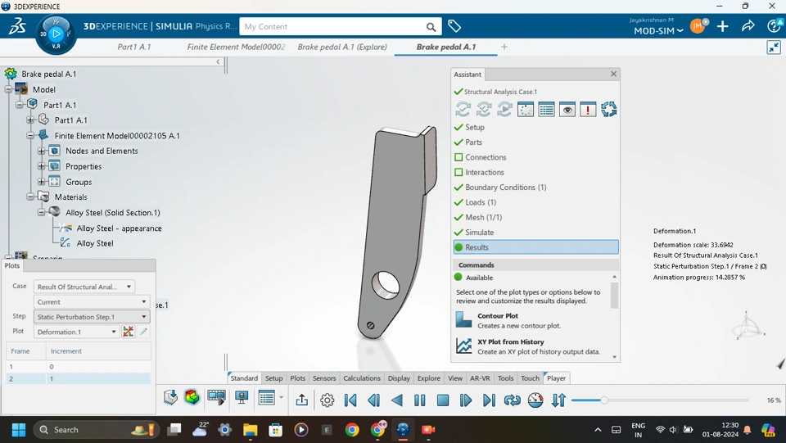Screen dimensions: 786x443
Task: Click the 3DS logo icon
Action: point(17,26)
